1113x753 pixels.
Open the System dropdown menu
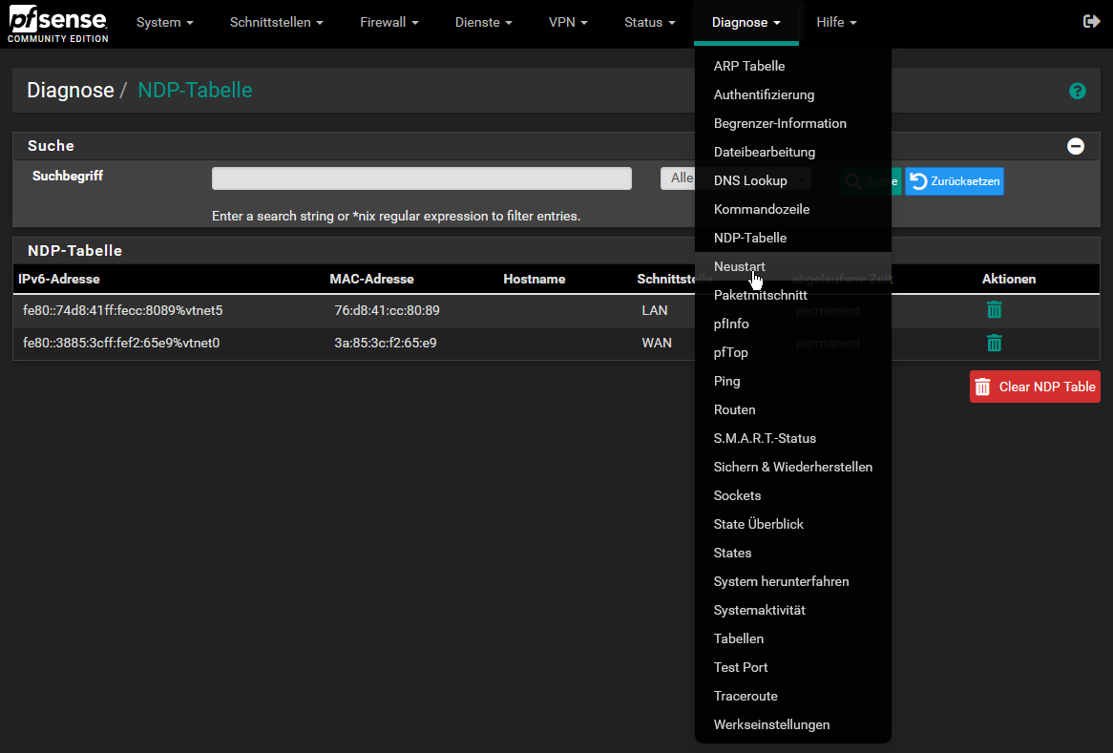164,23
